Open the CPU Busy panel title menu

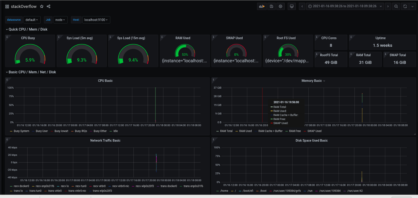click(28, 38)
